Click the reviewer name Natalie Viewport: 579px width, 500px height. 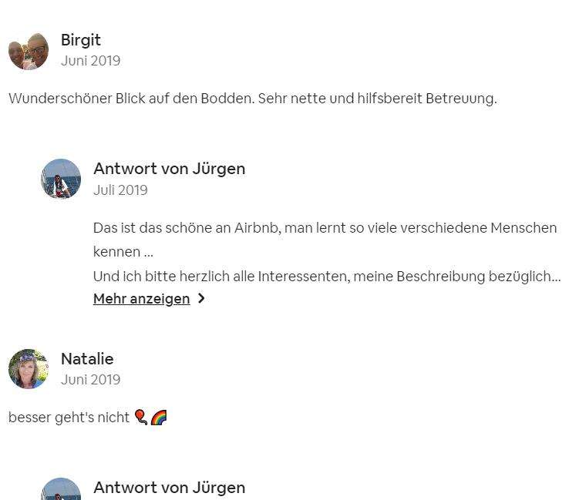click(x=87, y=359)
